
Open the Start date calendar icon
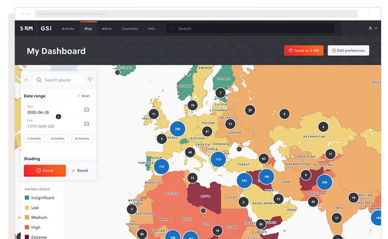click(x=86, y=109)
